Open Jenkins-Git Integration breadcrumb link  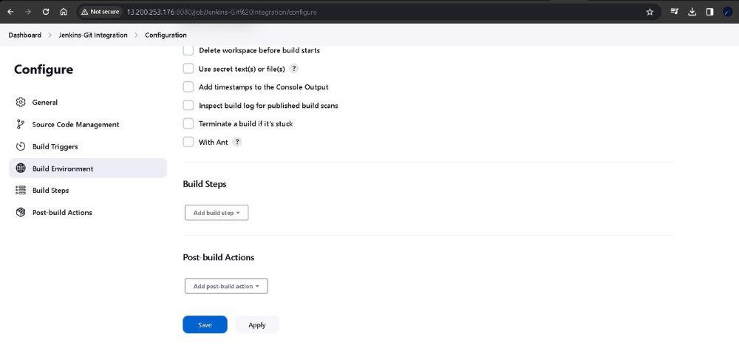[93, 35]
